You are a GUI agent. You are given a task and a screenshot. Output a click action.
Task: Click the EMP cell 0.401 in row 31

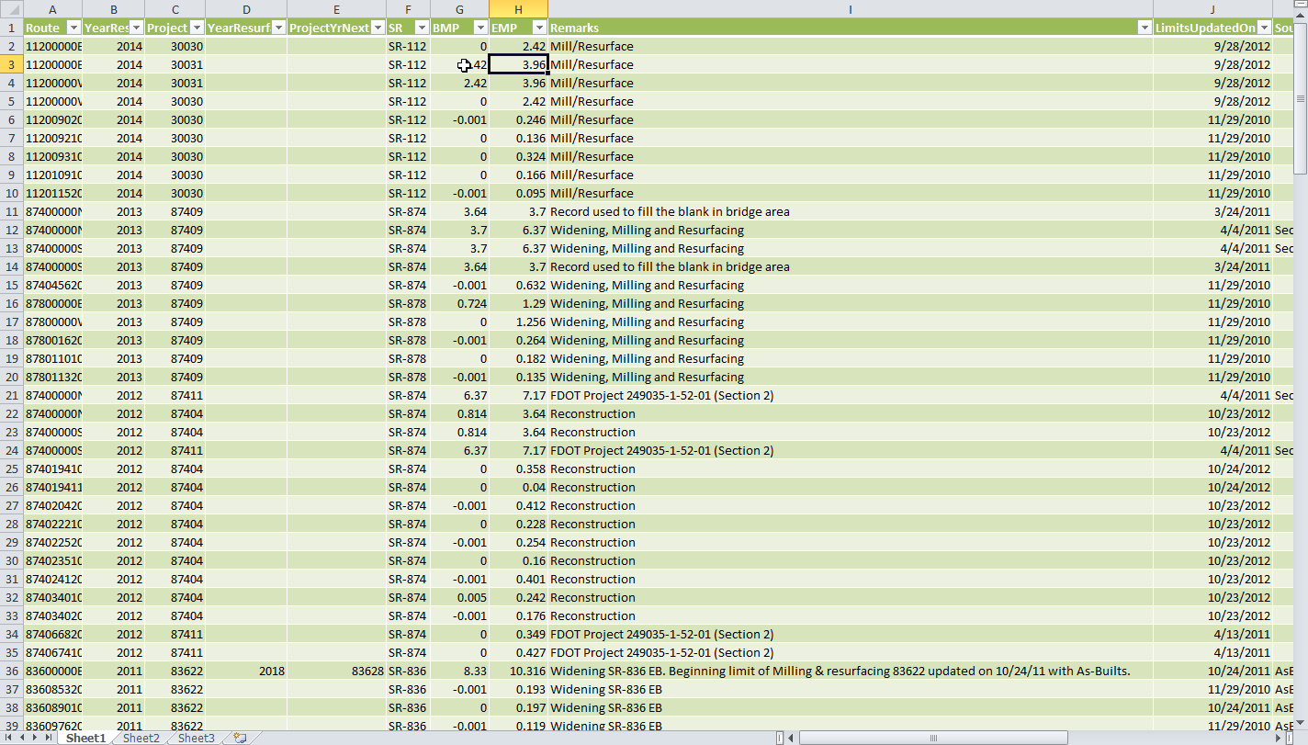point(518,579)
